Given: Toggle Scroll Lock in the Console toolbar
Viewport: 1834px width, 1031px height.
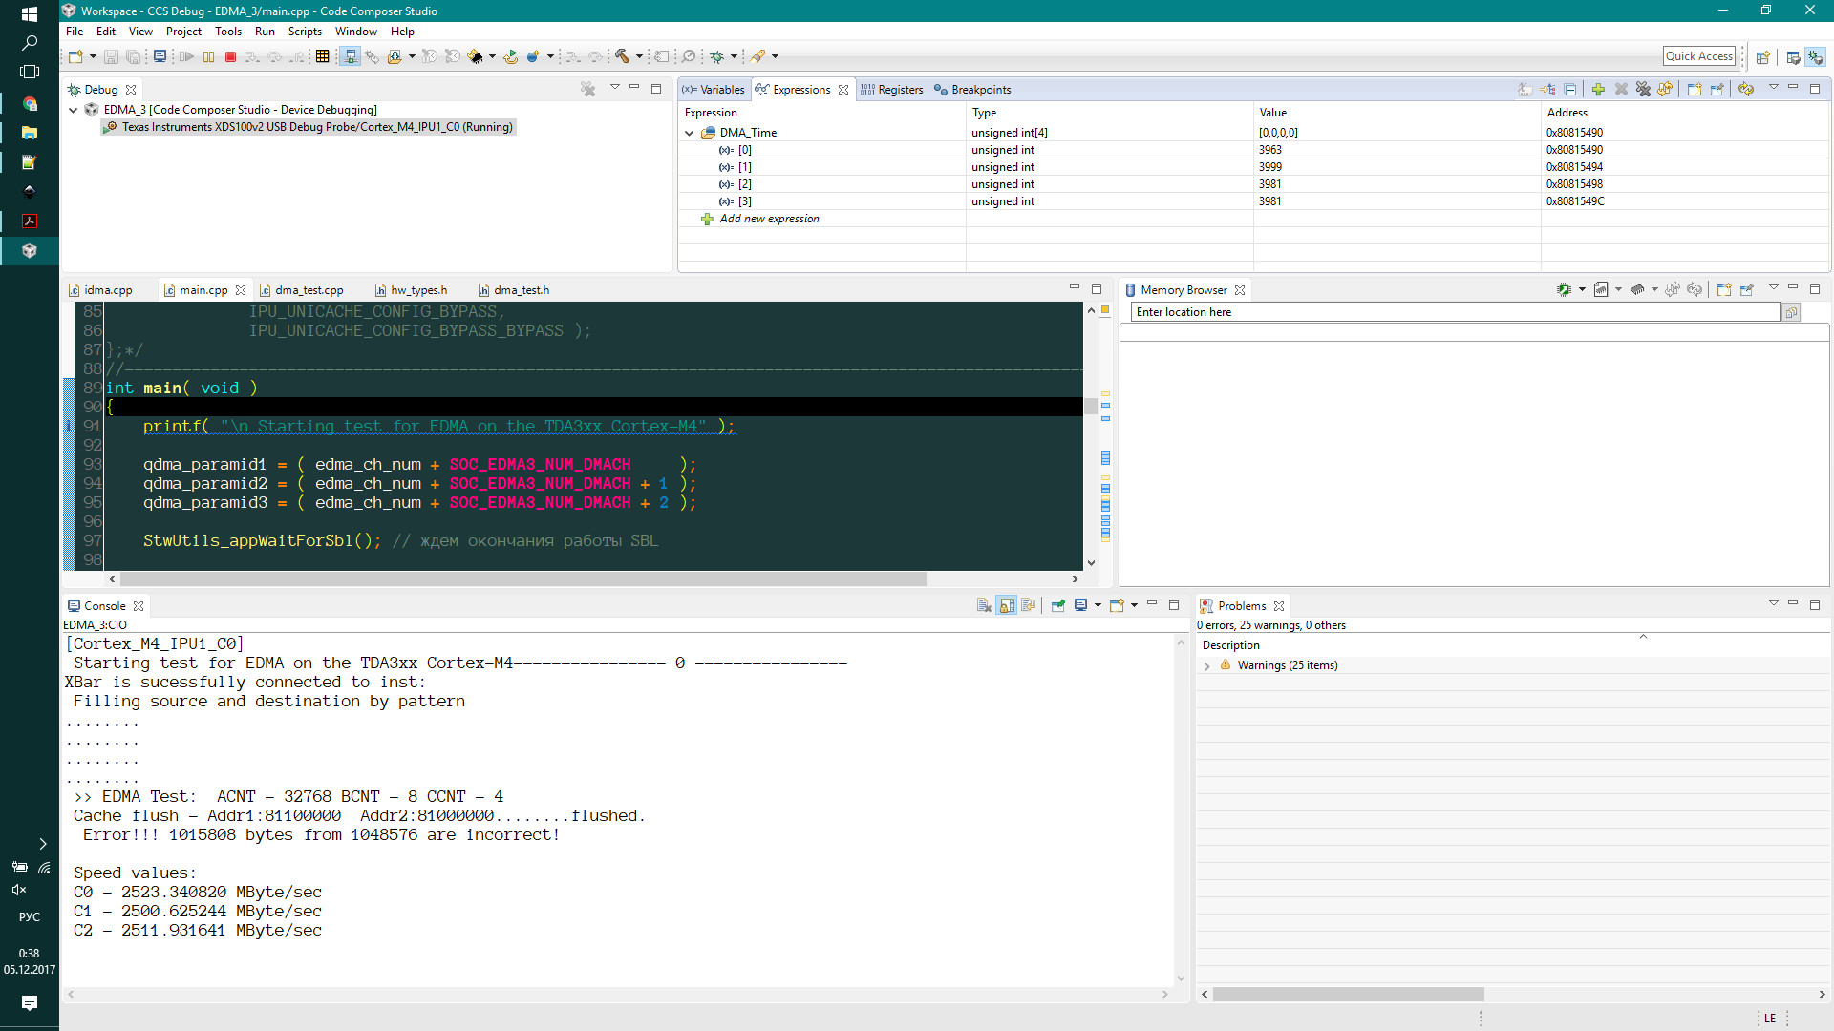Looking at the screenshot, I should pos(1008,605).
